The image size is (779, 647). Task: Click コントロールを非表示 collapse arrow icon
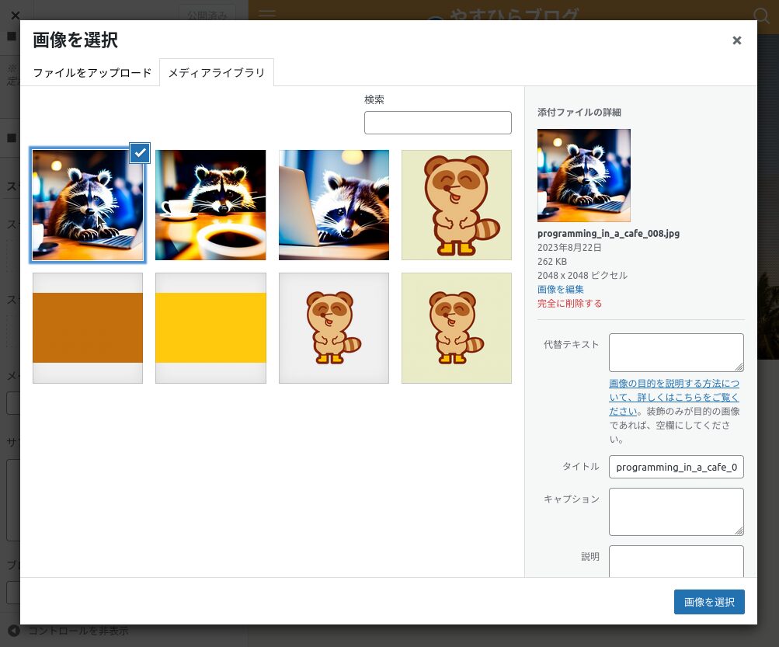coord(14,631)
